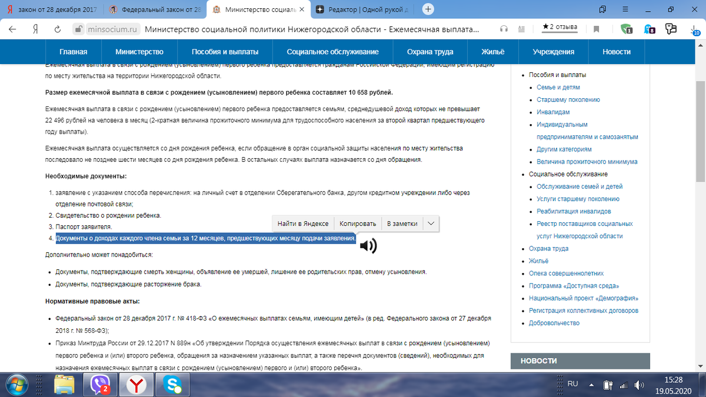Open the Пособия и выплаты navigation item
Viewport: 706px width, 397px height.
(225, 52)
